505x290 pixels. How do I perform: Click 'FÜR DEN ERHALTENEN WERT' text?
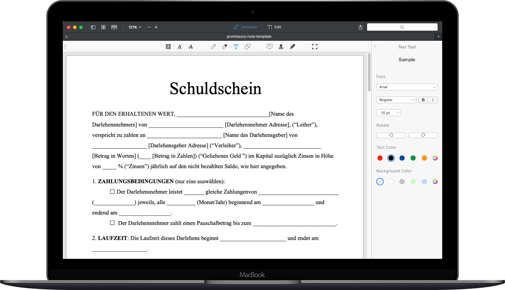134,114
